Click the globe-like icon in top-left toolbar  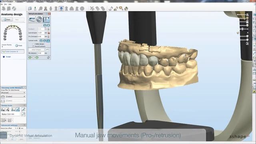point(14,8)
